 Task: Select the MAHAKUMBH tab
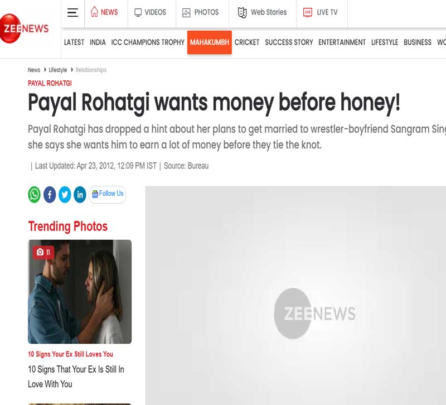[210, 42]
